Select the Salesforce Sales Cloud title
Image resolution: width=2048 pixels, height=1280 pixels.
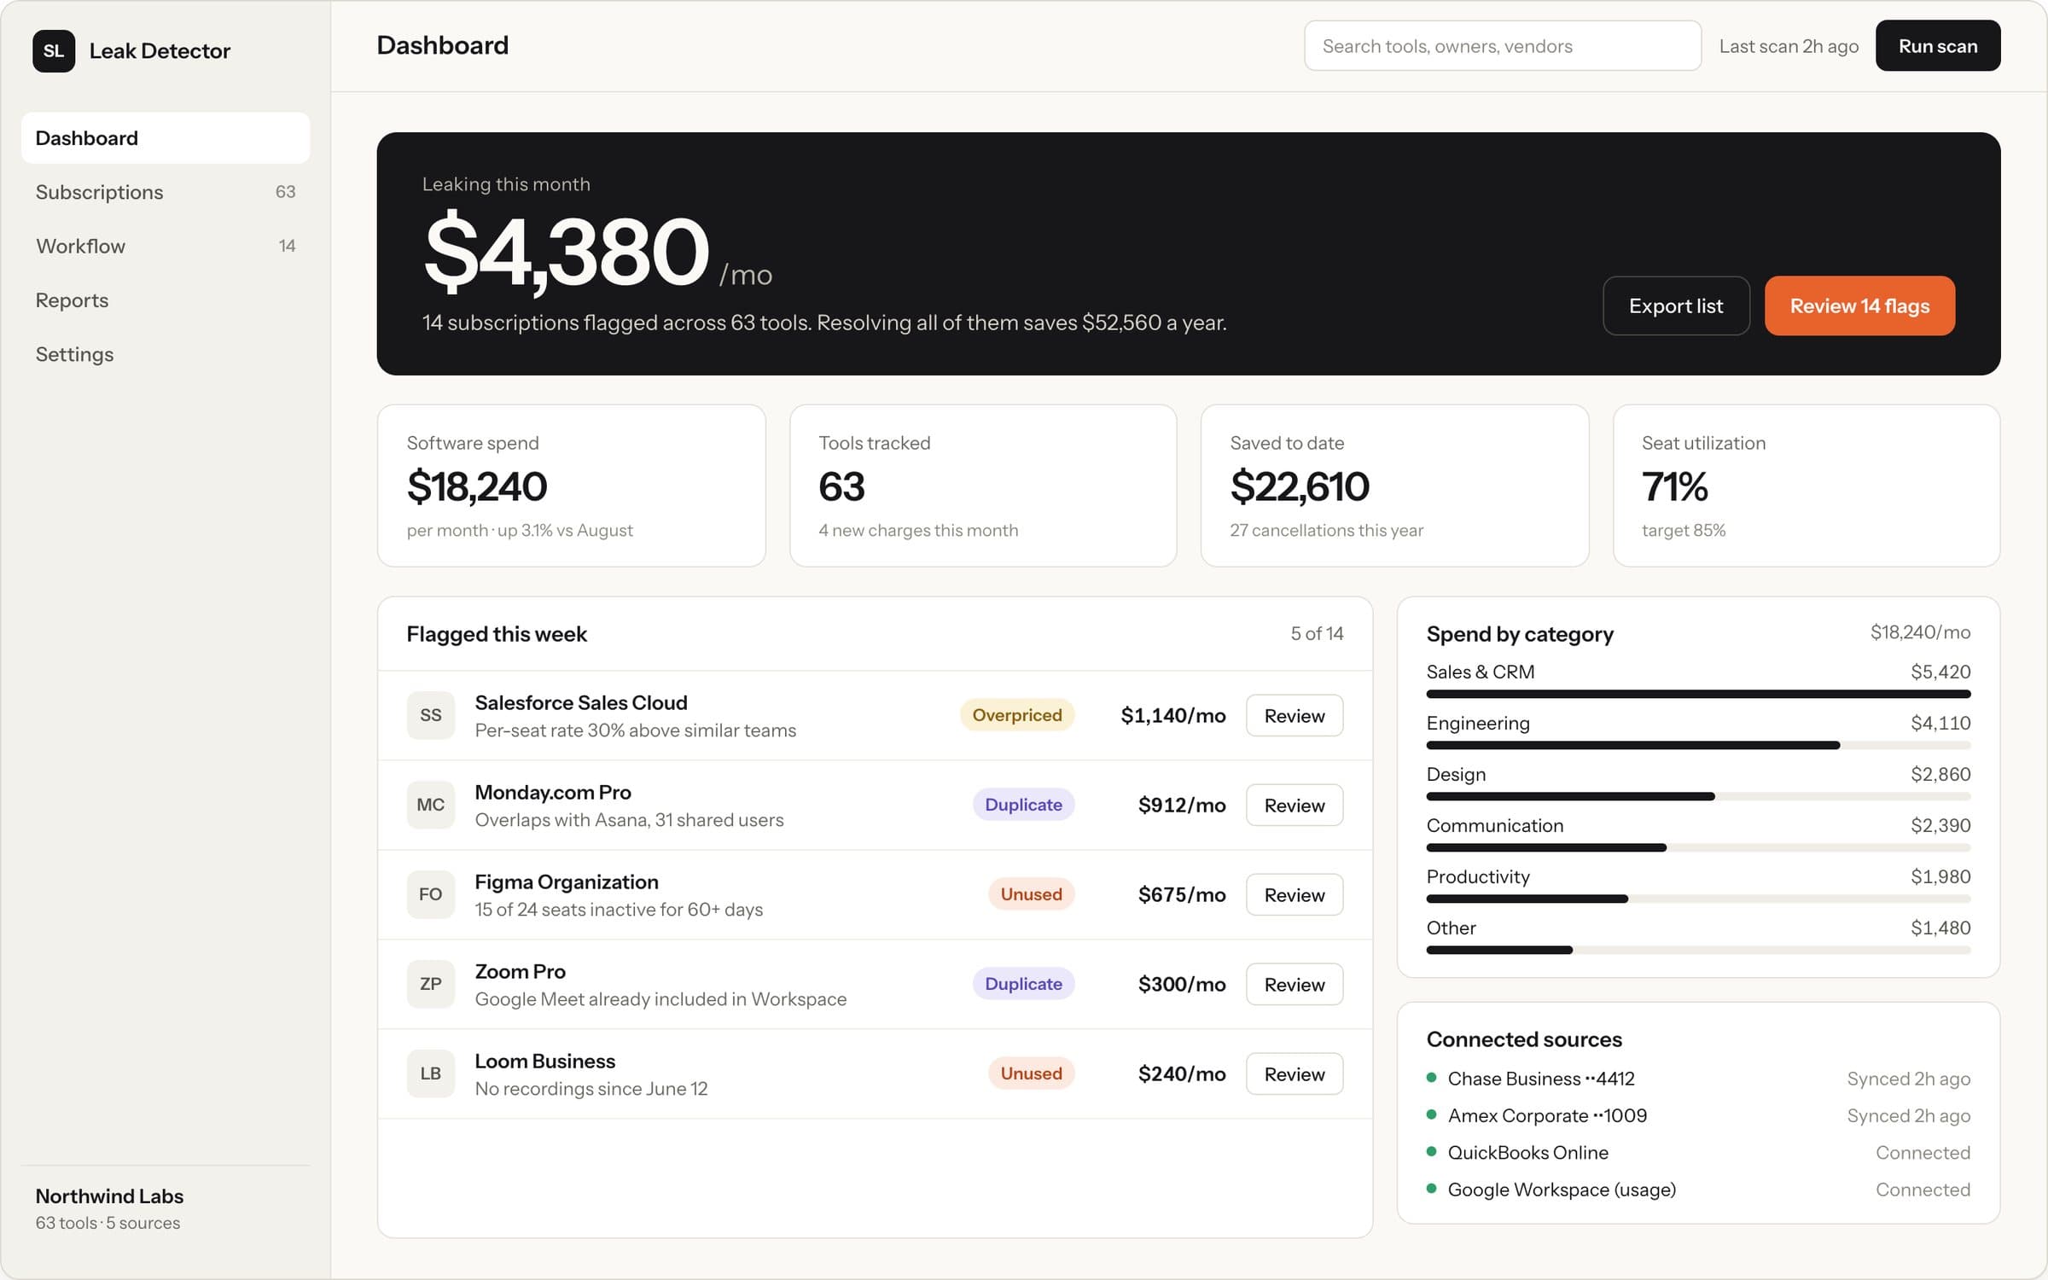tap(581, 702)
